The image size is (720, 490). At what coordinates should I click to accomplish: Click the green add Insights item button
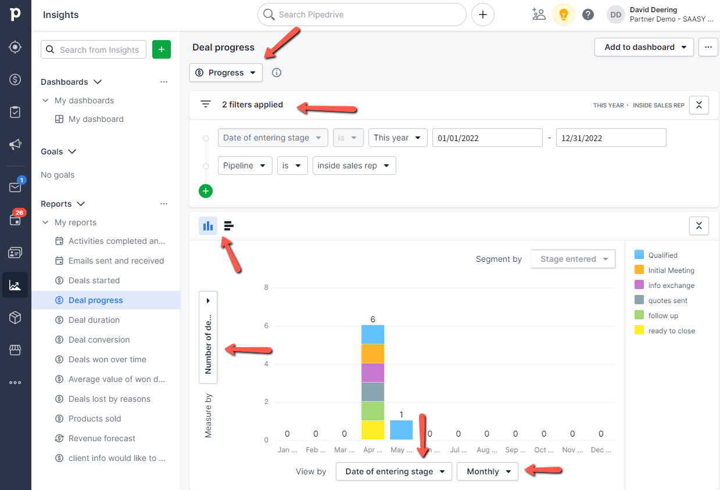tap(161, 49)
